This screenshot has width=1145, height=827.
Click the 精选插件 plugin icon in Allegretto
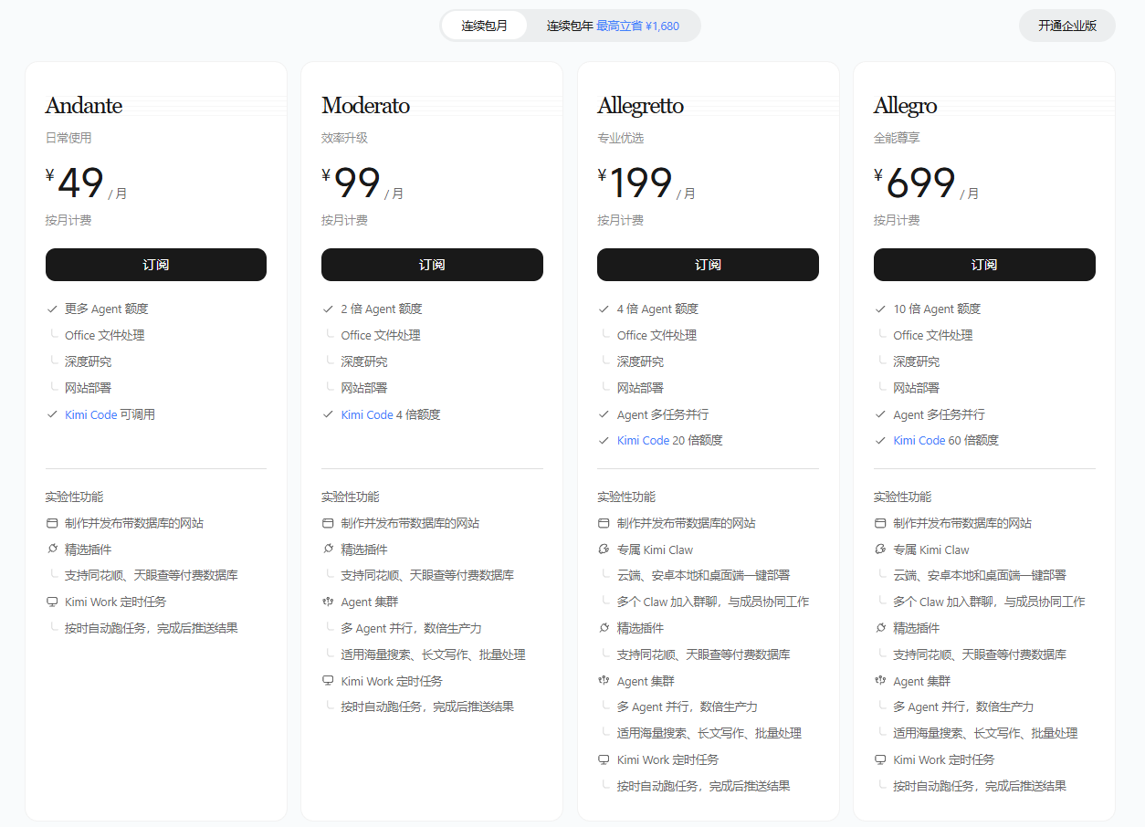click(604, 628)
